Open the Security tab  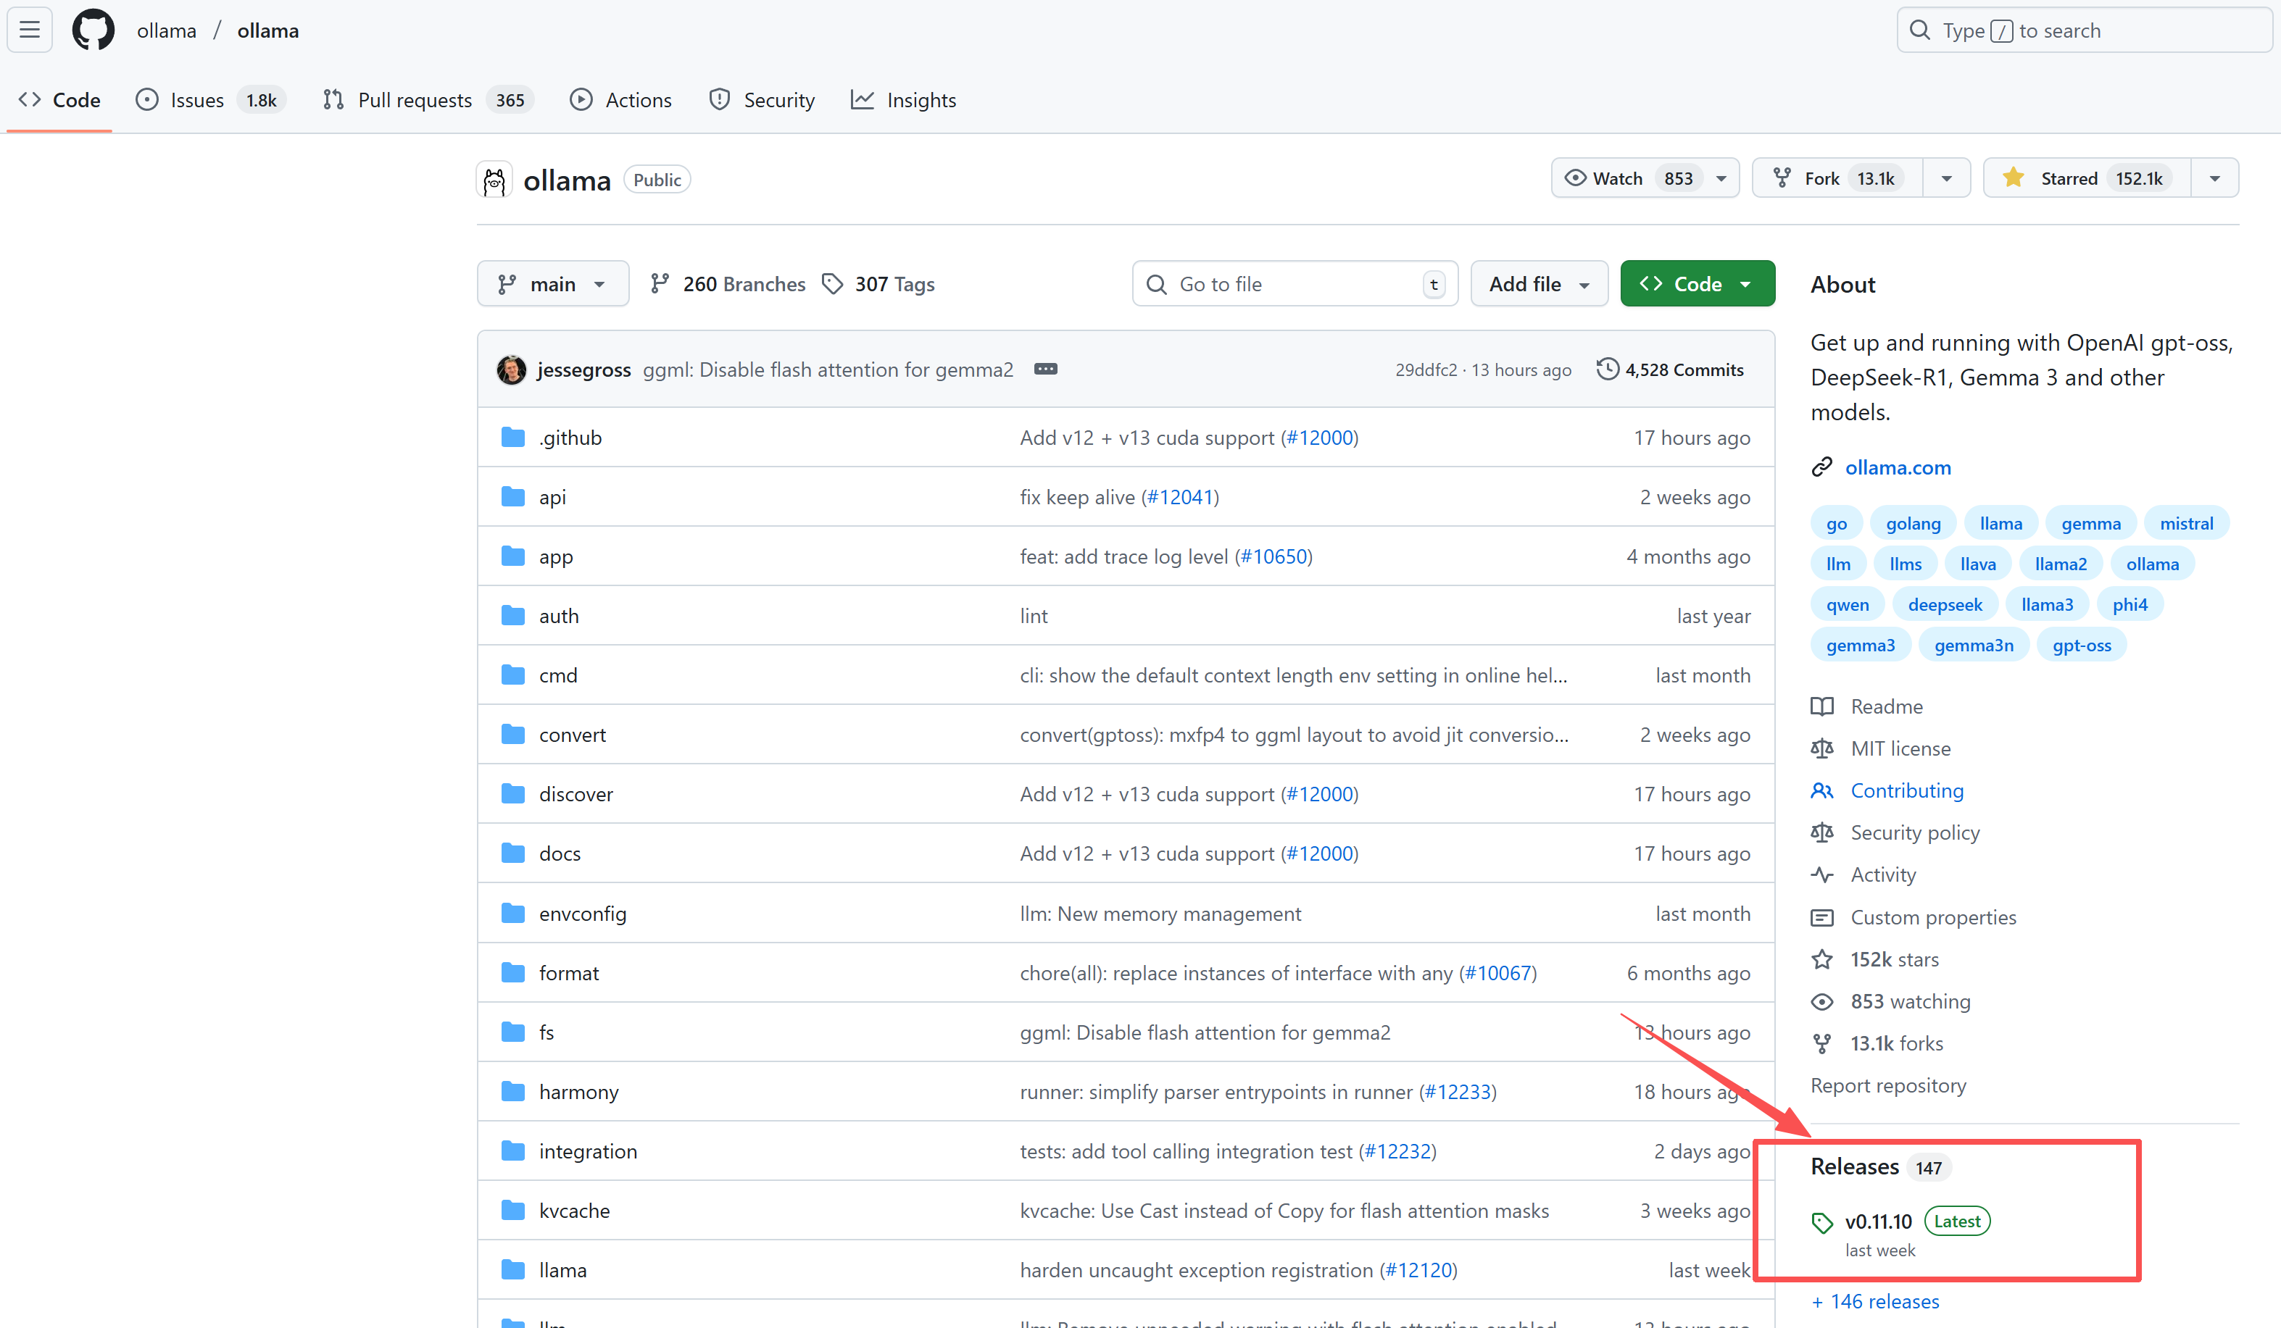(762, 99)
